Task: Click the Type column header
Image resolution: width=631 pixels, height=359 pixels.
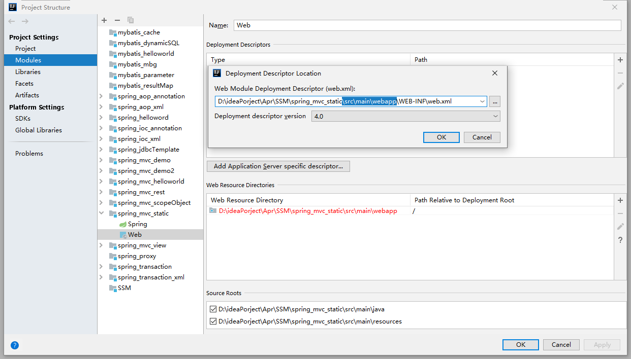Action: 308,60
